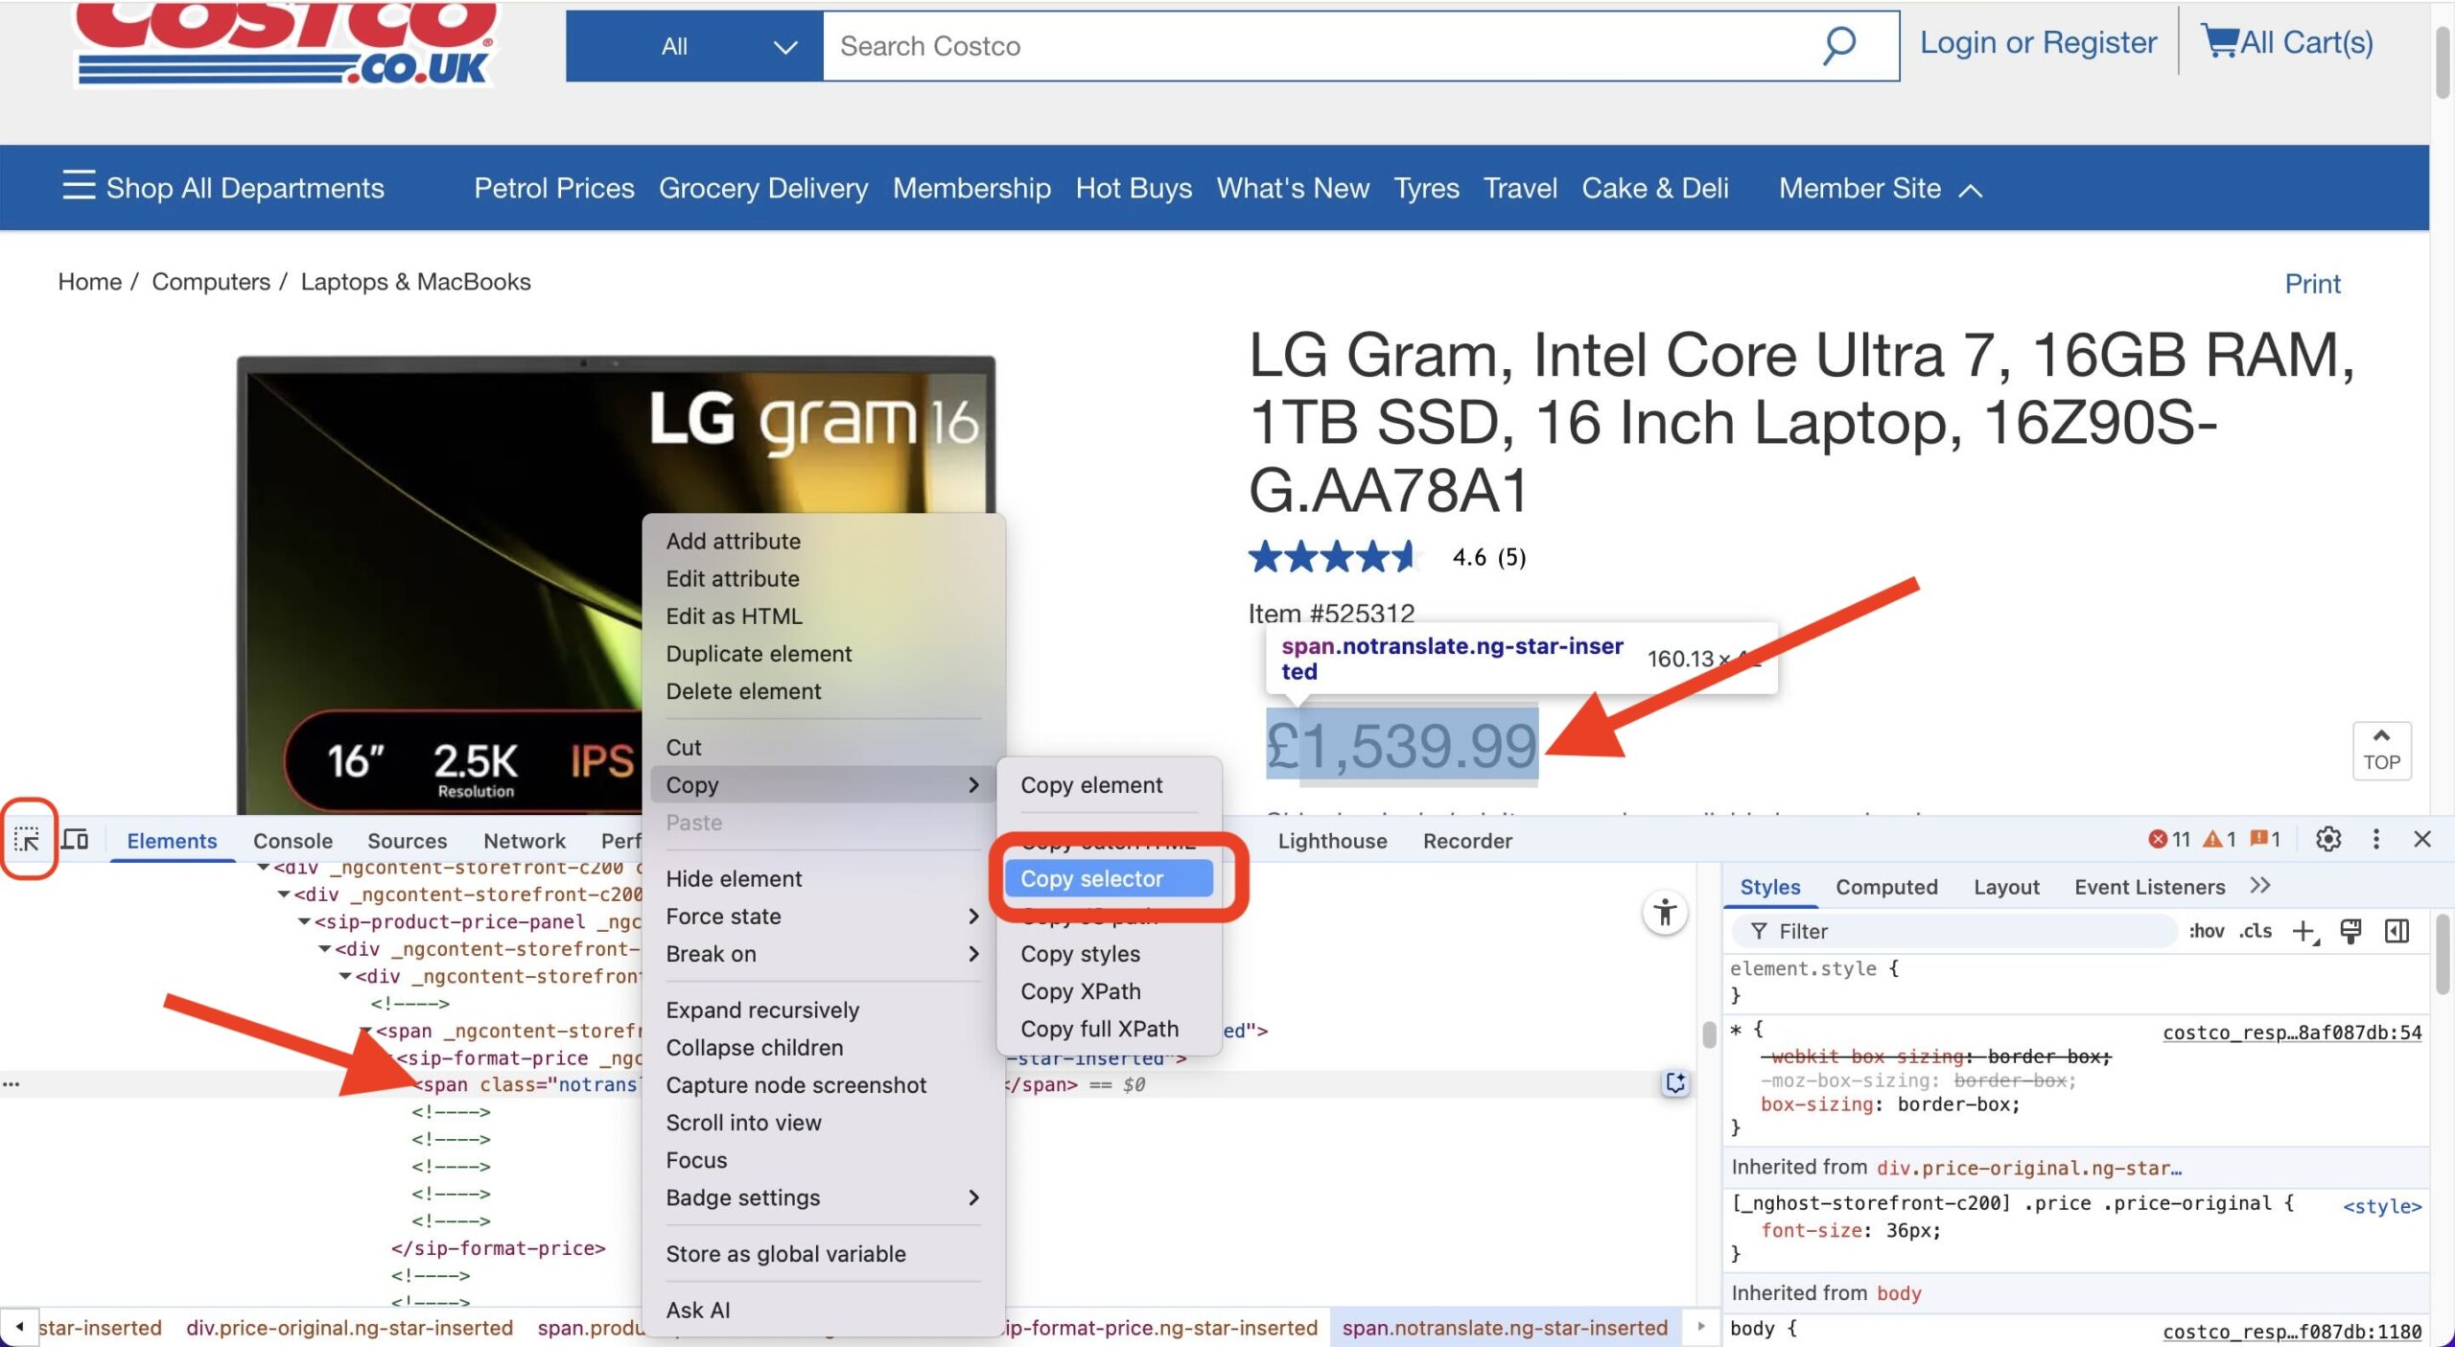The width and height of the screenshot is (2455, 1347).
Task: Open Shop All Departments hamburger menu
Action: (x=79, y=185)
